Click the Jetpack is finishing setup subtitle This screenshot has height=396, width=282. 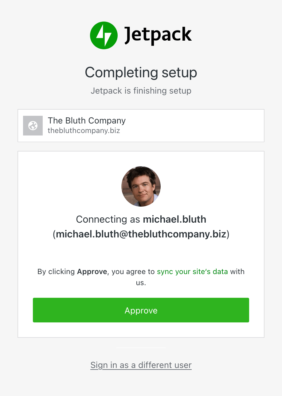(141, 91)
